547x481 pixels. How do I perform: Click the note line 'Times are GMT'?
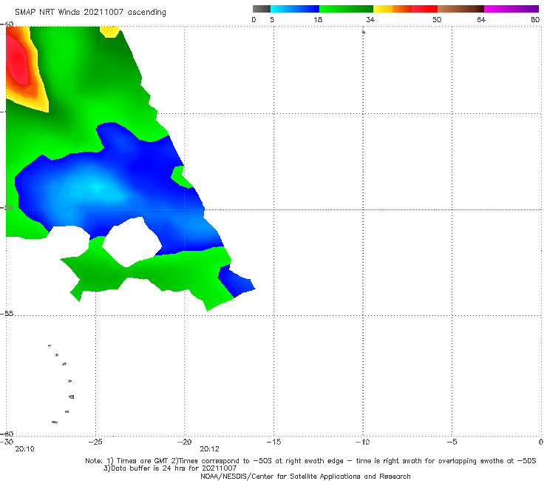(141, 461)
